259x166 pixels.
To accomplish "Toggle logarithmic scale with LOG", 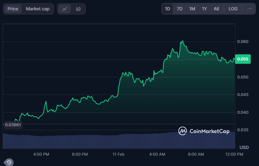I will [x=233, y=9].
